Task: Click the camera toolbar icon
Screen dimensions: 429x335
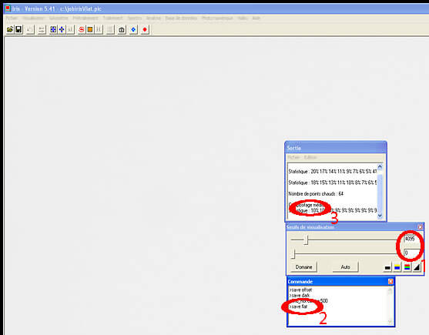Action: click(x=122, y=29)
